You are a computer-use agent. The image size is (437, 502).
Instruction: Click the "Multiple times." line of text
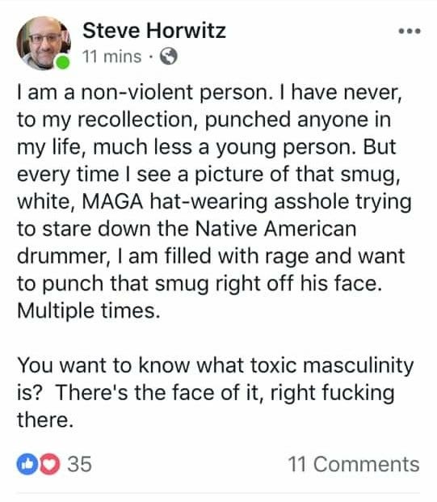[89, 311]
